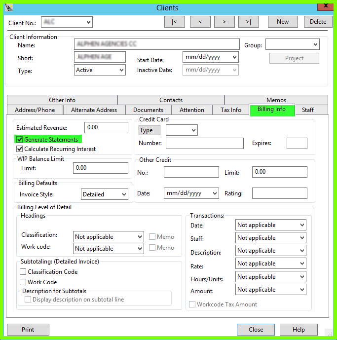
Task: Go to the next client record
Action: tap(225, 22)
